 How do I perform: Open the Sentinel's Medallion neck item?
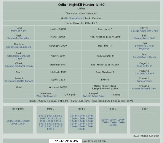tap(19, 38)
